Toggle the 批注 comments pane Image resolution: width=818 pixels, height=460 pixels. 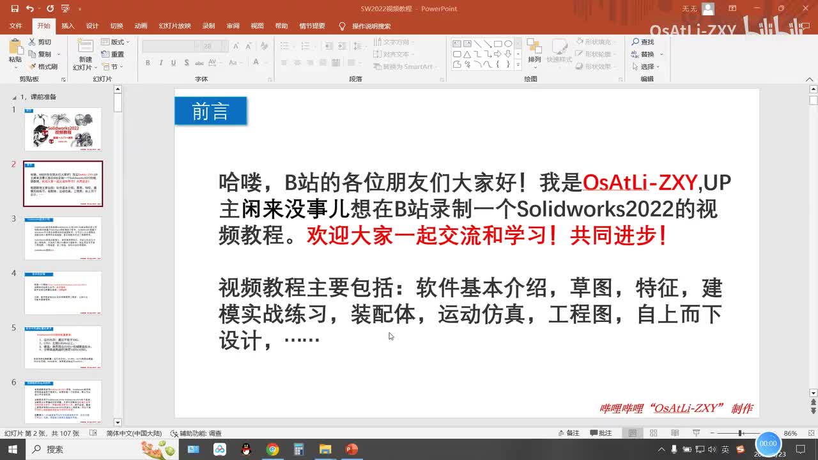tap(600, 433)
